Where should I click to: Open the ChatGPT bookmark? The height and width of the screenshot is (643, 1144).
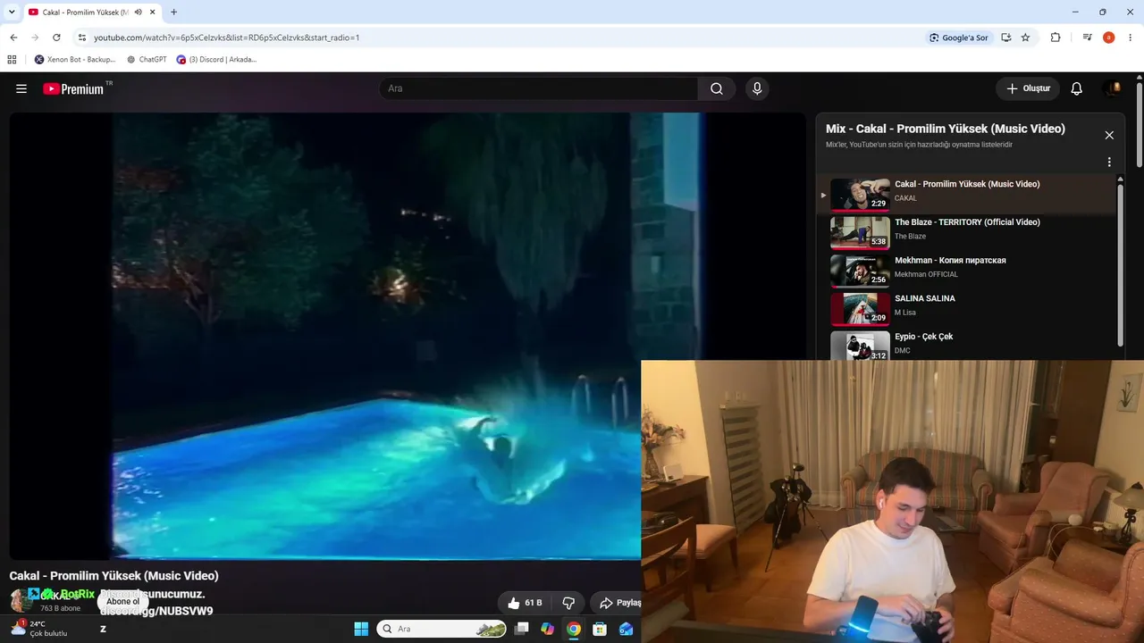coord(147,60)
